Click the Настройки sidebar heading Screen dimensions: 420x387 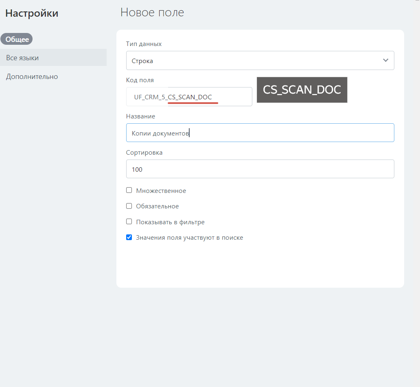(32, 13)
